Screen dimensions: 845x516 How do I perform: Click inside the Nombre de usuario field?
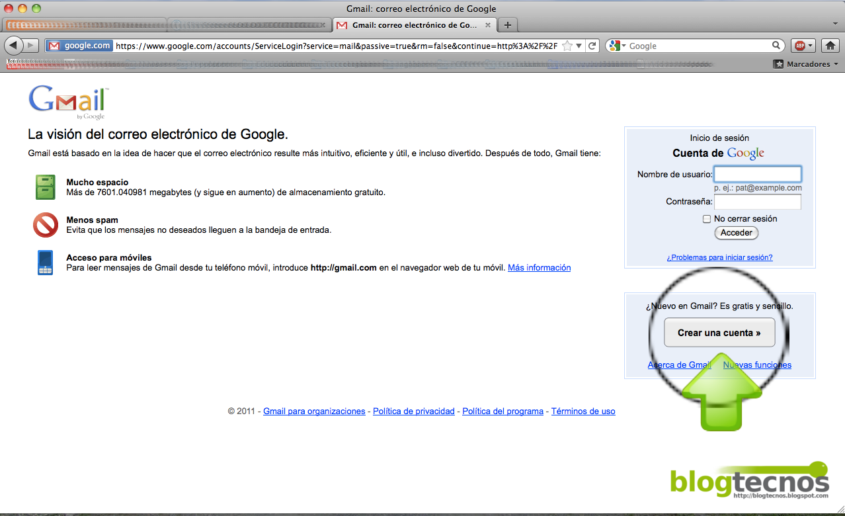(757, 173)
